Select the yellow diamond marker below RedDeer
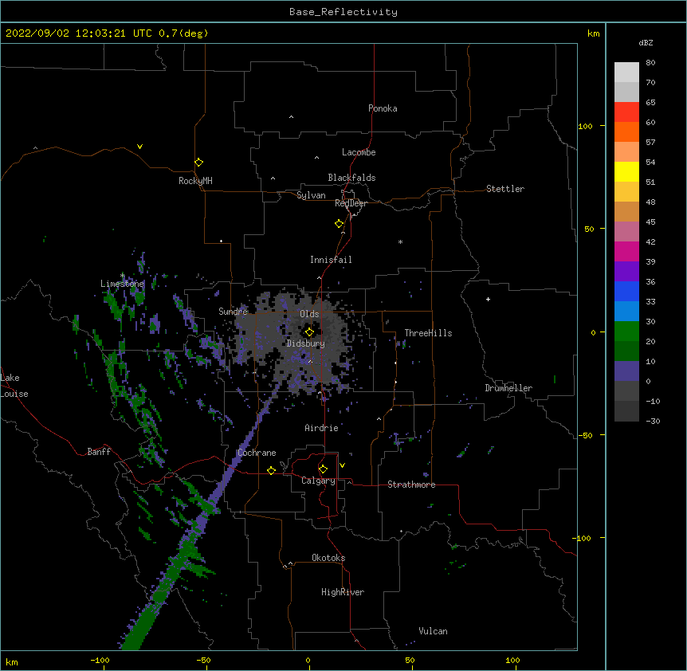687x671 pixels. tap(339, 224)
